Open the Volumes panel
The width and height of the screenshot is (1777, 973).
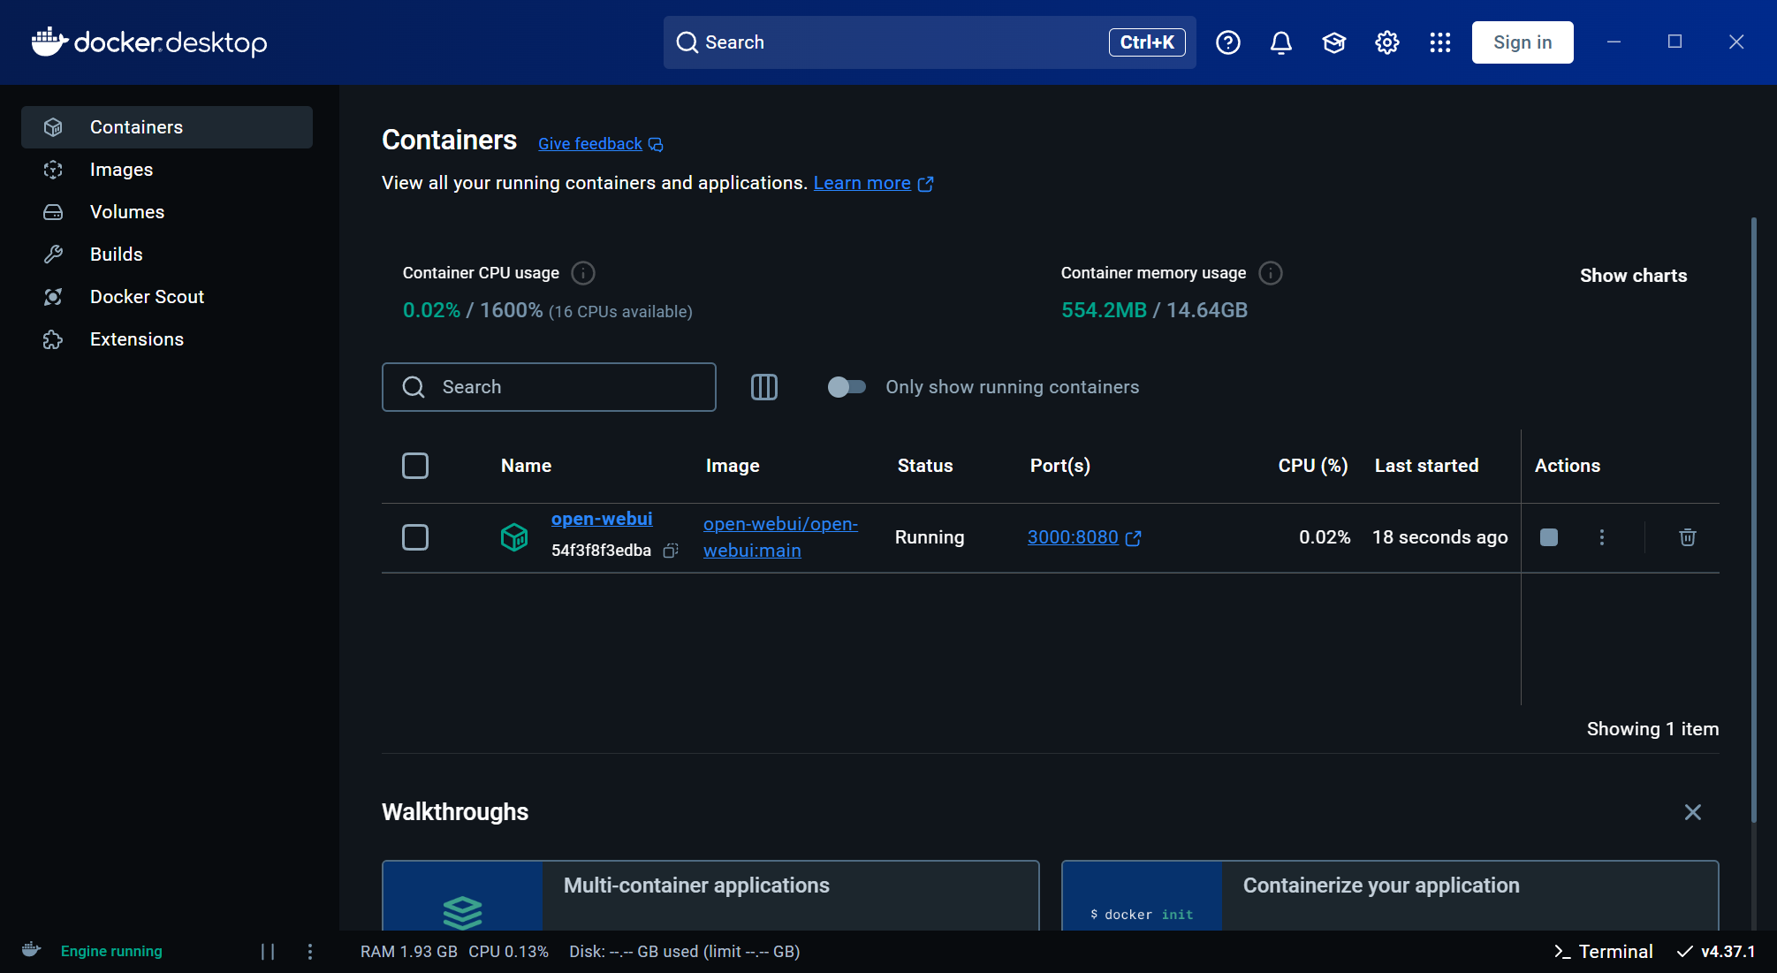click(x=127, y=211)
